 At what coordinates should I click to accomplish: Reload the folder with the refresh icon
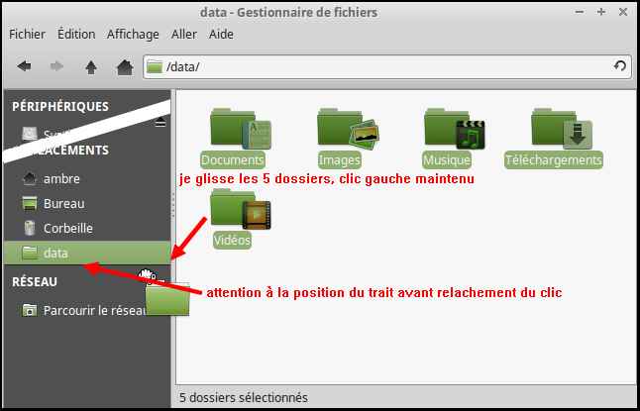619,65
